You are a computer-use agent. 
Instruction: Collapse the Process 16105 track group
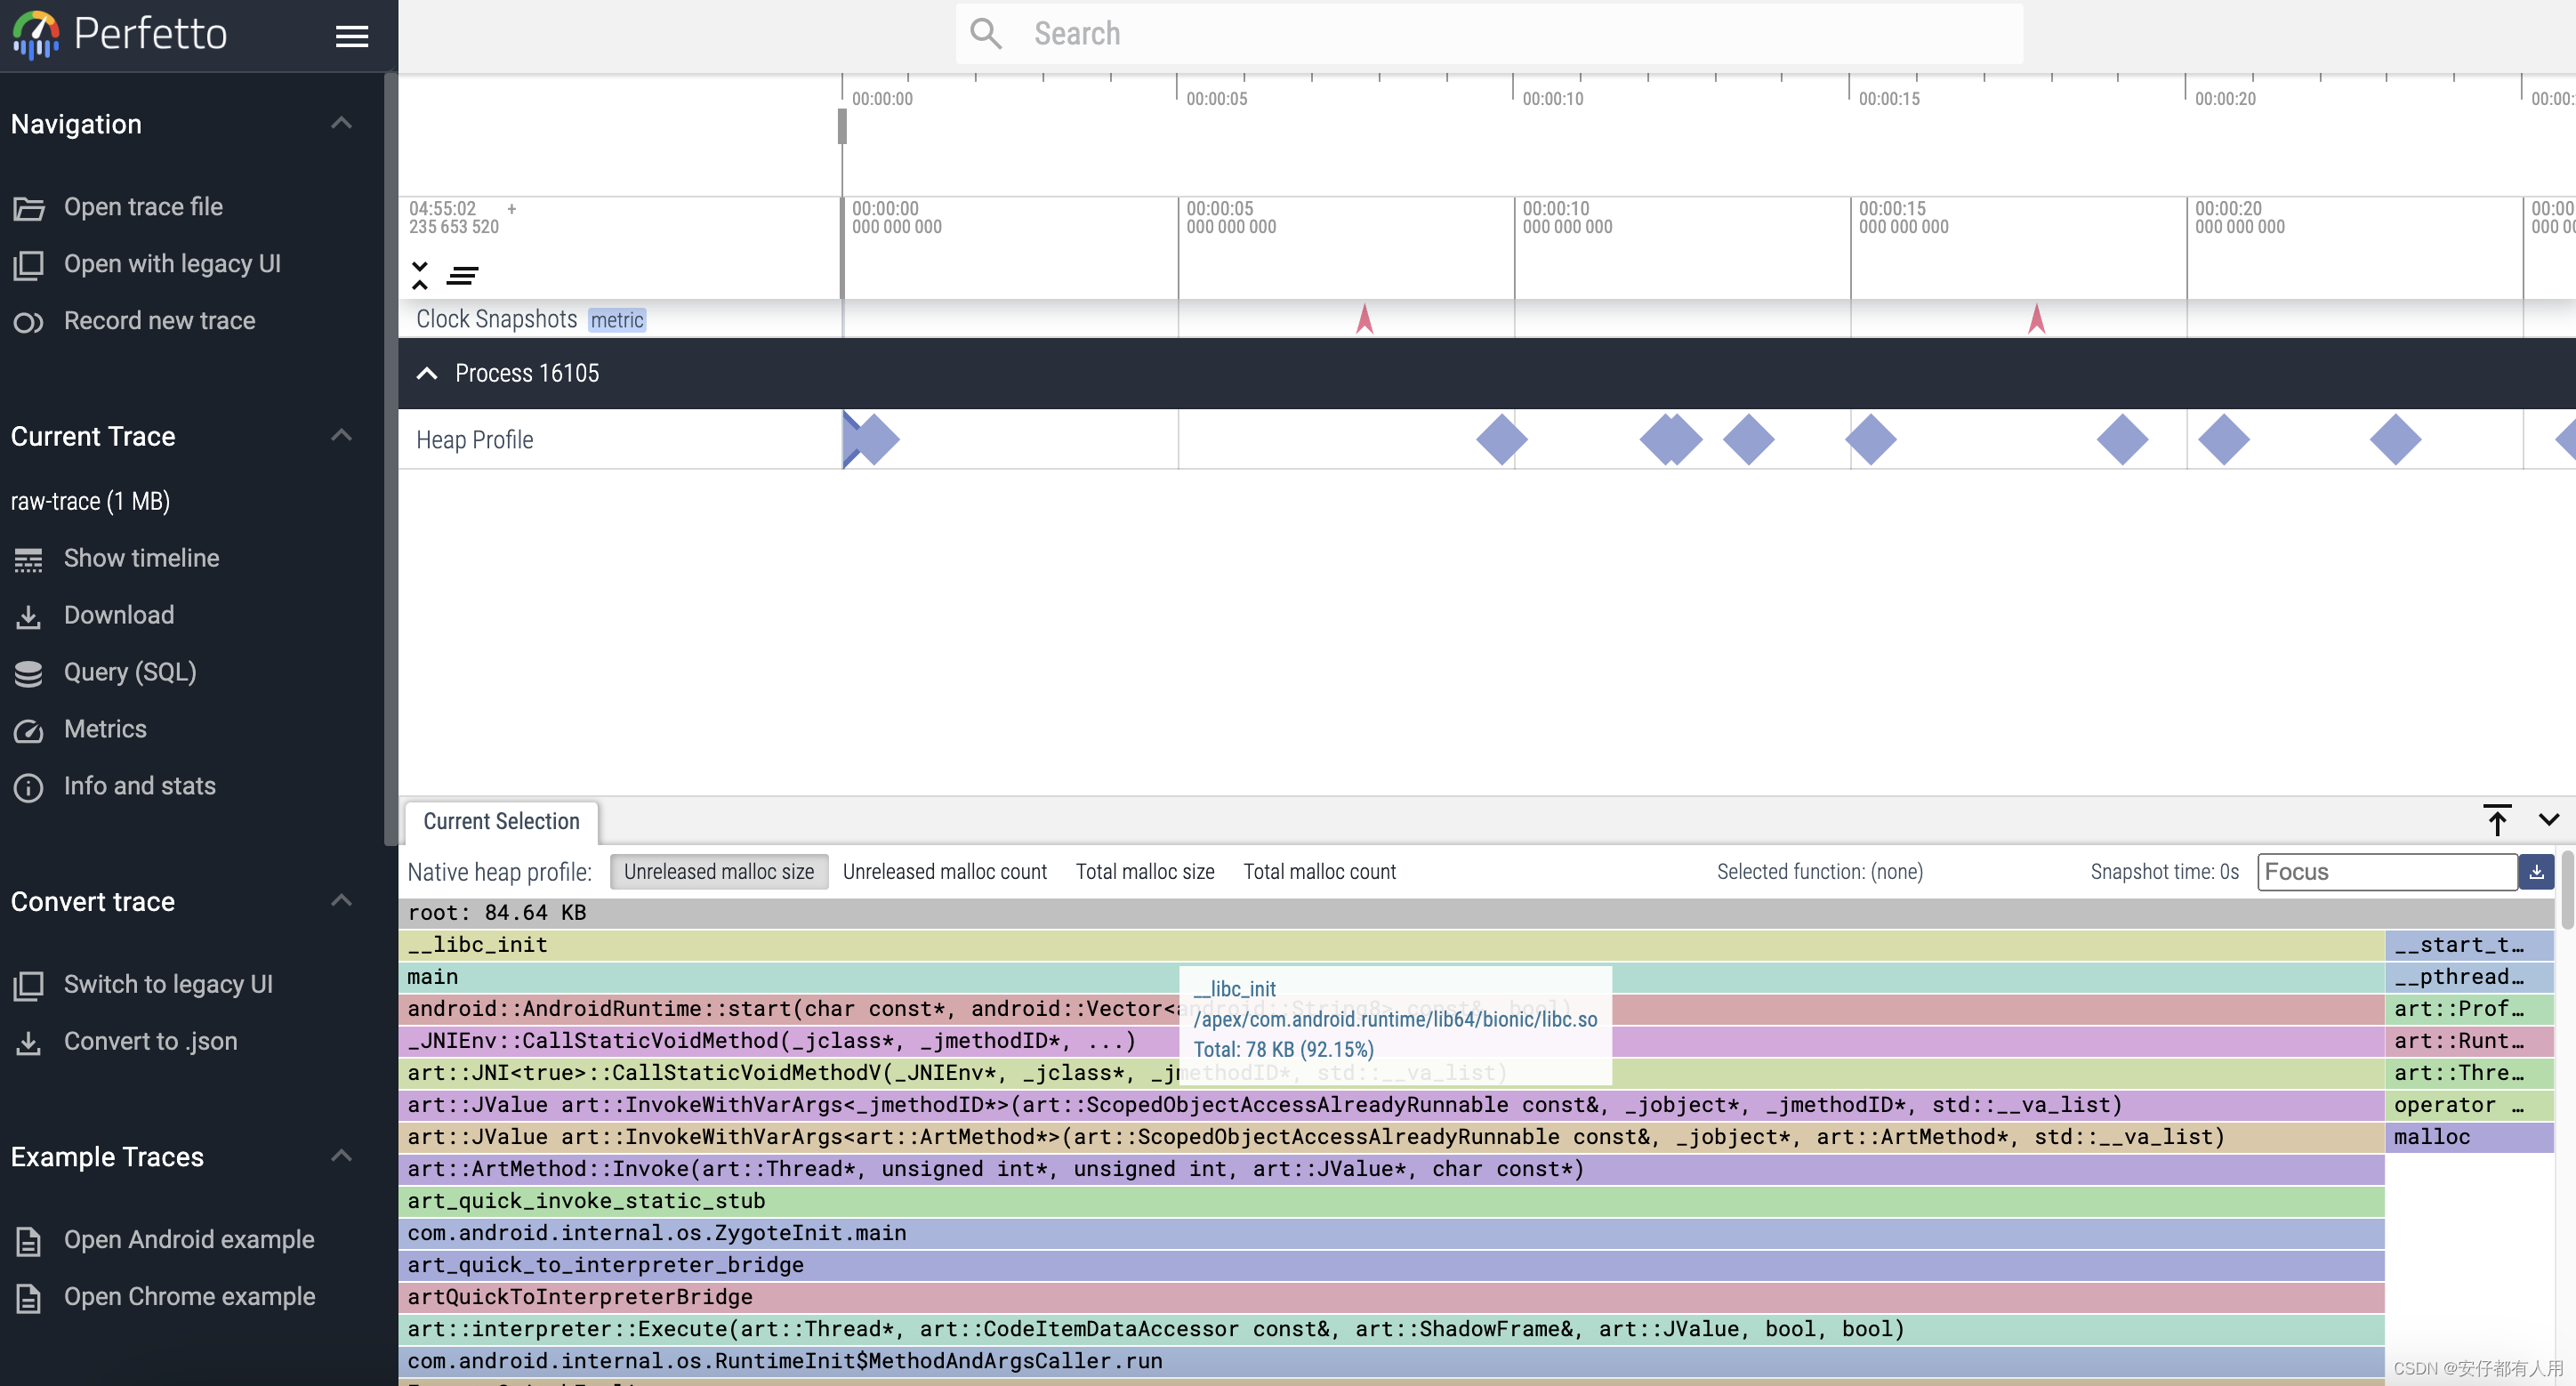point(426,373)
